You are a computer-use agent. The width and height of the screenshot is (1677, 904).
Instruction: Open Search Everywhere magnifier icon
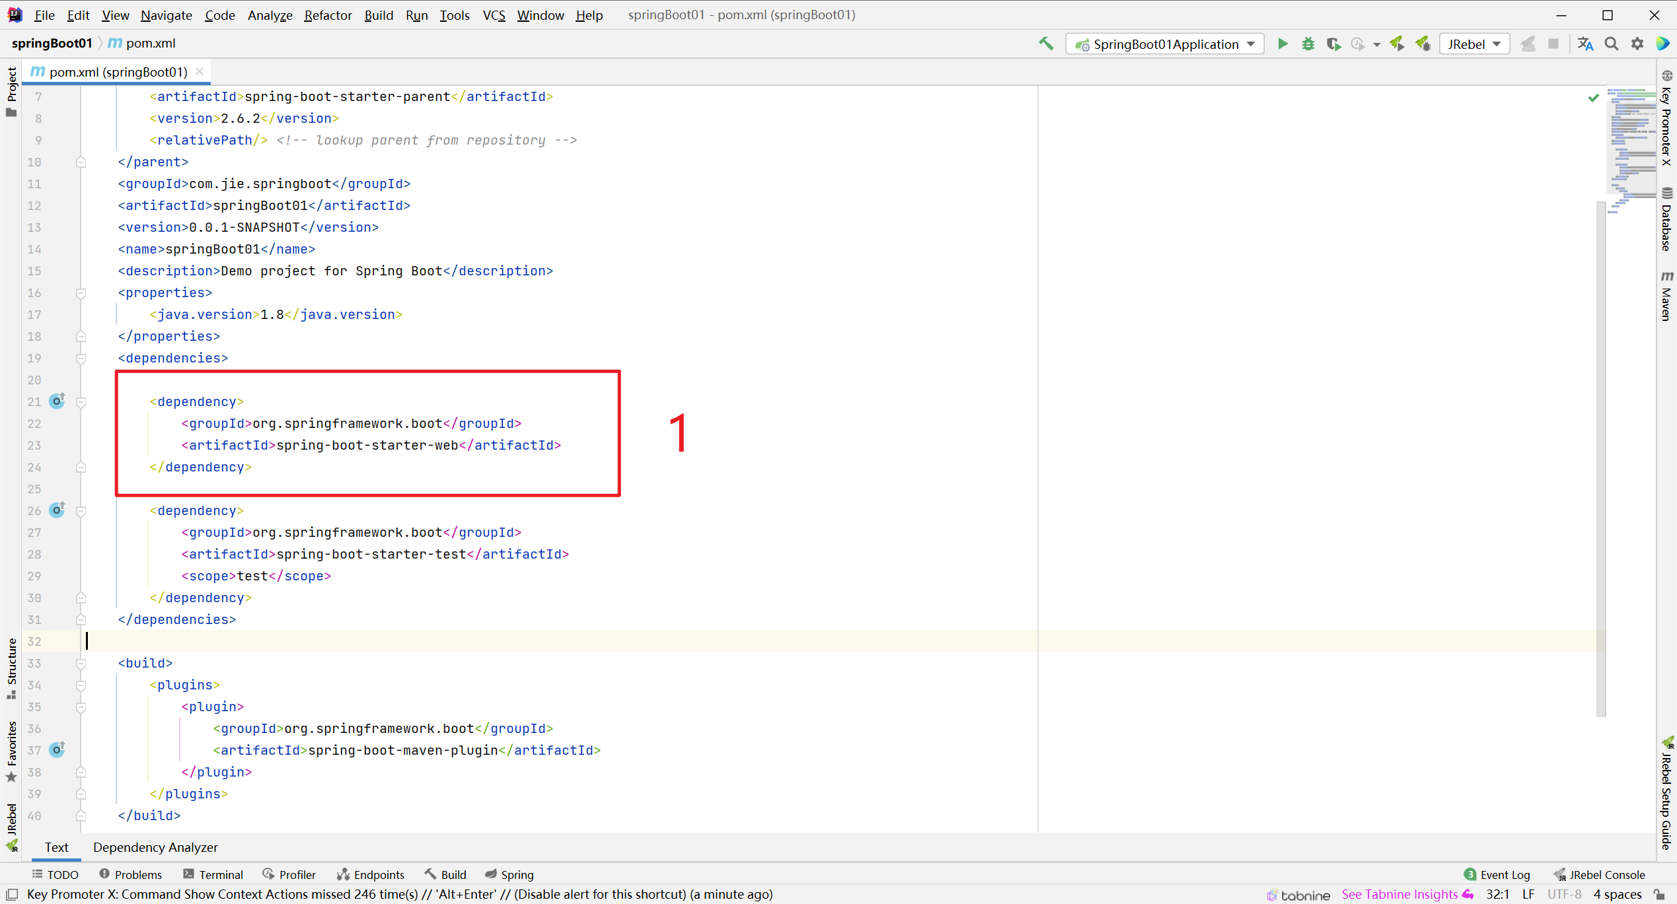point(1612,44)
